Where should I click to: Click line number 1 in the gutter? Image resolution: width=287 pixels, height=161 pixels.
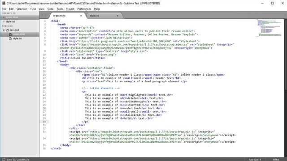pos(45,21)
